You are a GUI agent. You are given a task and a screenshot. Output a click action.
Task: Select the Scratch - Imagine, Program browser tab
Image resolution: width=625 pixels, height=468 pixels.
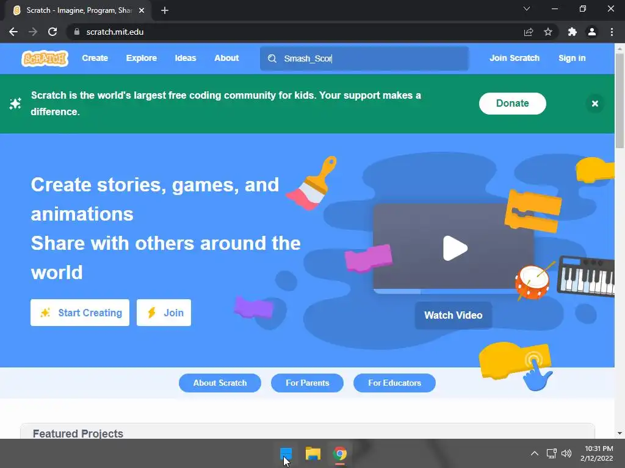point(79,10)
